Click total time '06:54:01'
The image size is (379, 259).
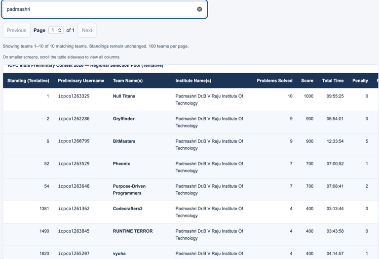(335, 119)
